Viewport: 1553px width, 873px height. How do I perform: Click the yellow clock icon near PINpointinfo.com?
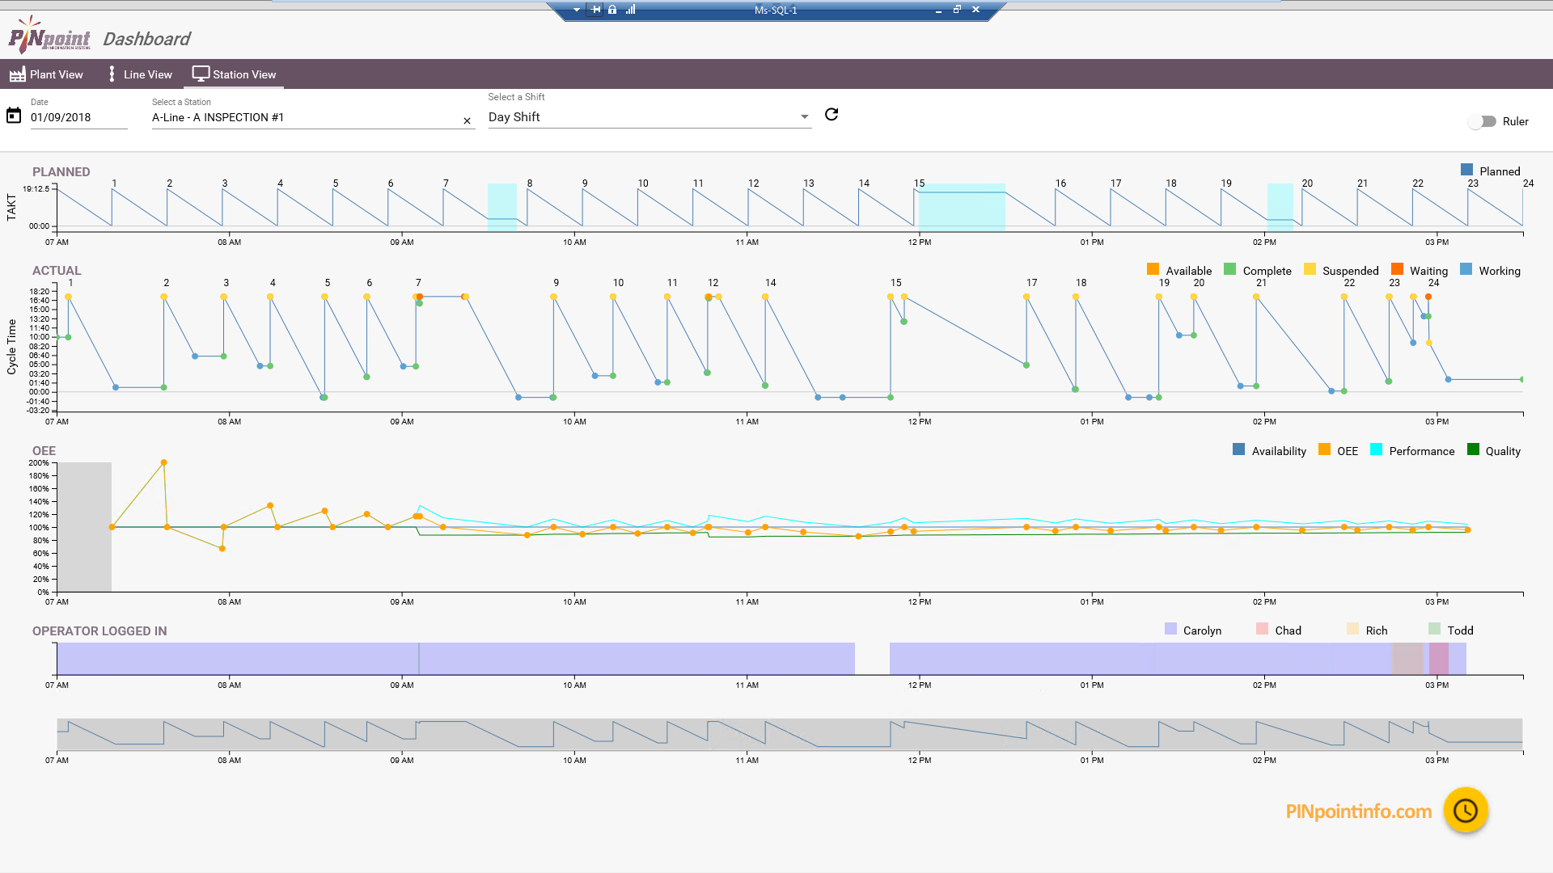pos(1466,811)
